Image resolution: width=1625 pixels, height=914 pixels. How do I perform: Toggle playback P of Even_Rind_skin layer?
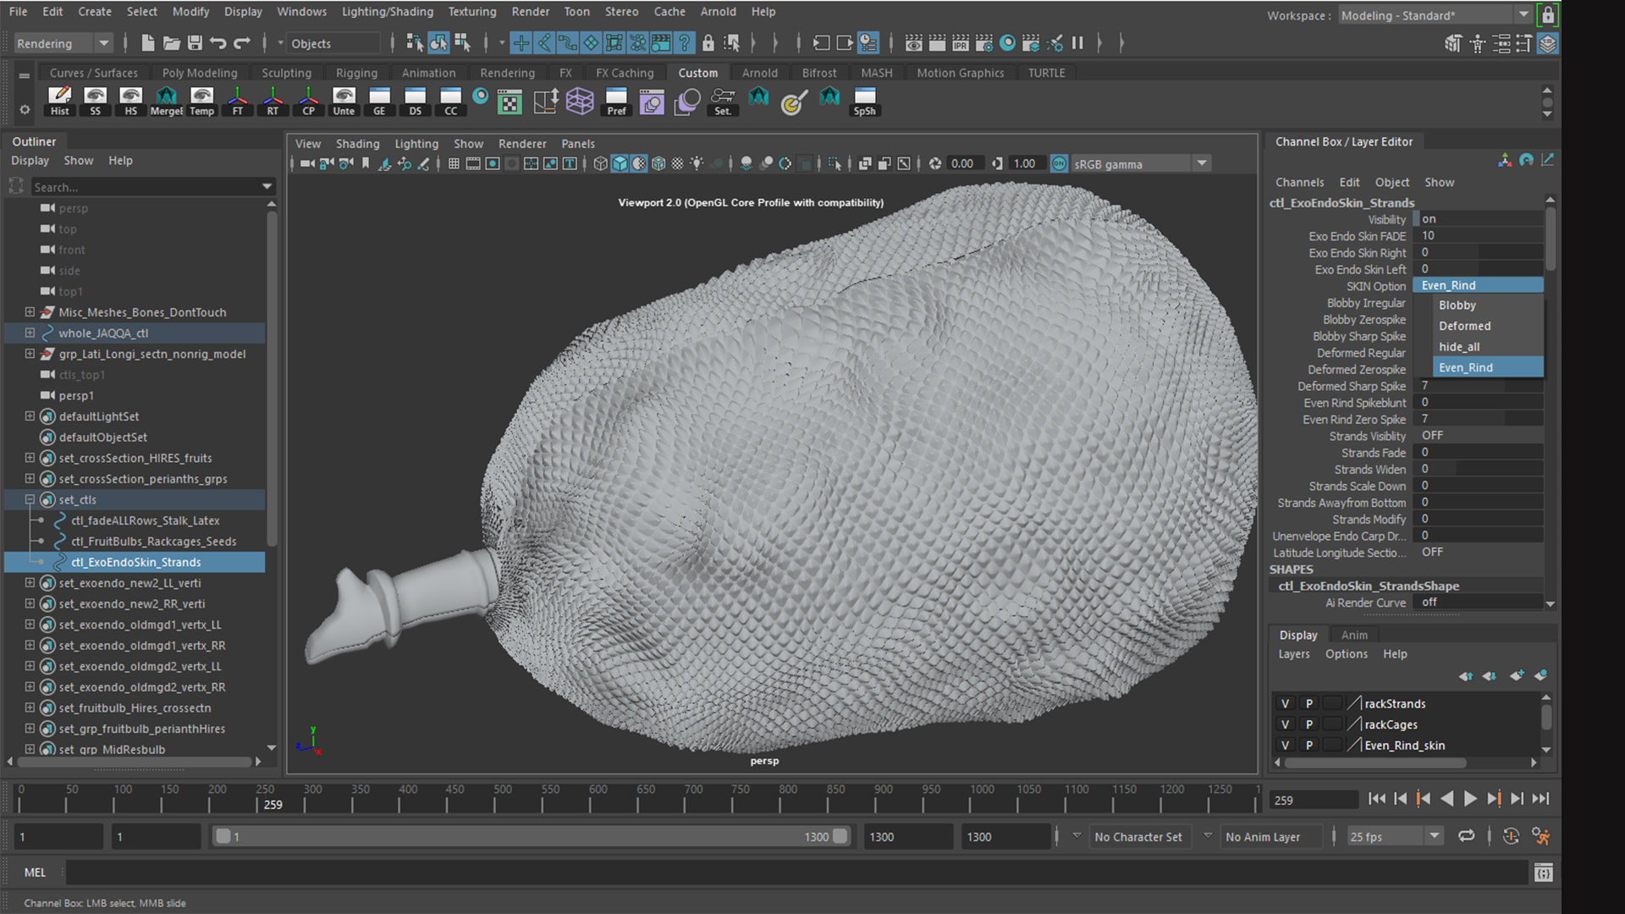[x=1308, y=745]
